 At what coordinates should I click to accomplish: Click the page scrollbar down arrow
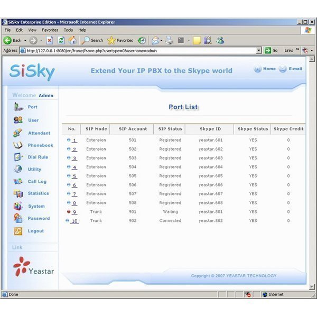click(312, 286)
